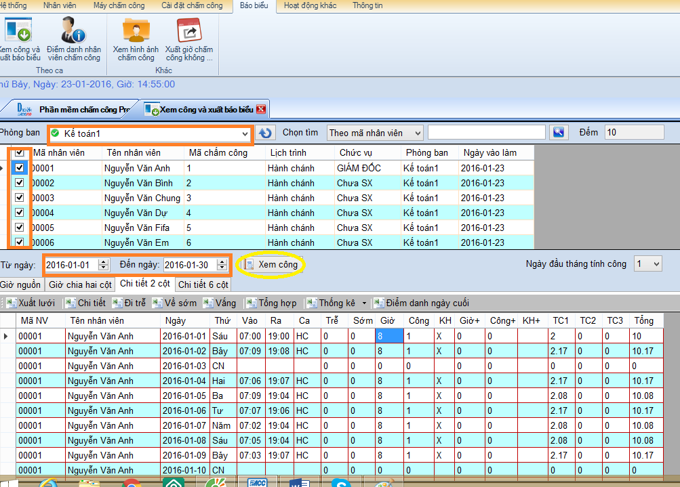Open the Thông tin ribbon tab

[367, 5]
